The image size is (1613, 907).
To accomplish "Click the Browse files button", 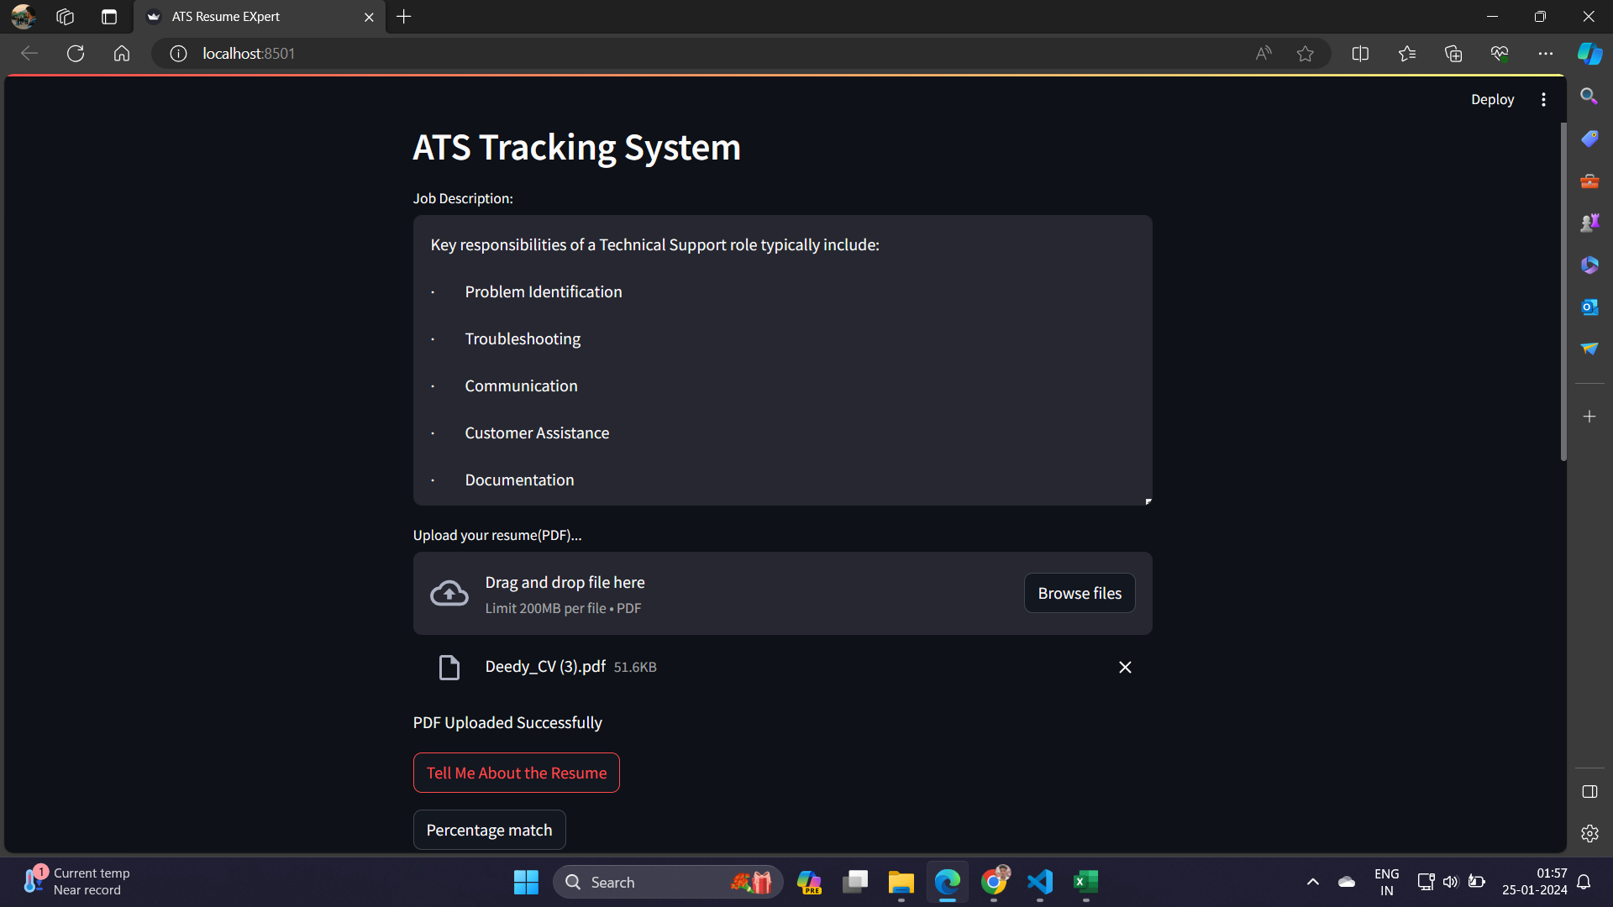I will [x=1080, y=593].
